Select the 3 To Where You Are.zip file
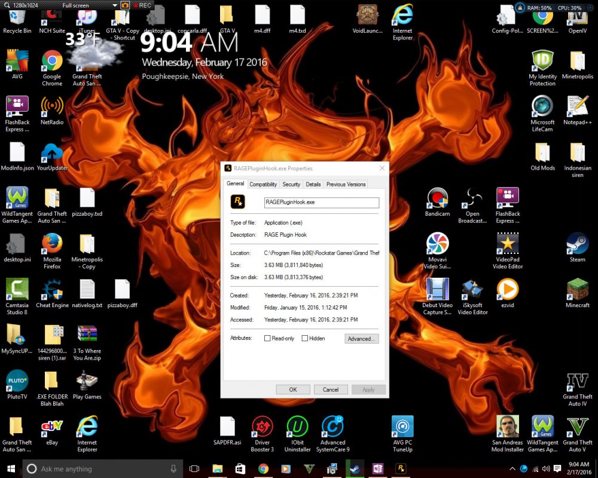 point(87,343)
